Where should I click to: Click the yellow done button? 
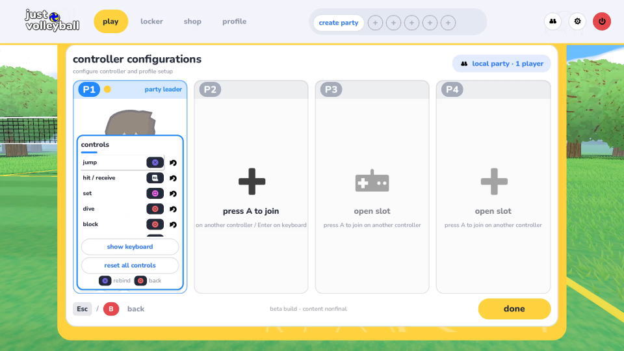coord(514,309)
